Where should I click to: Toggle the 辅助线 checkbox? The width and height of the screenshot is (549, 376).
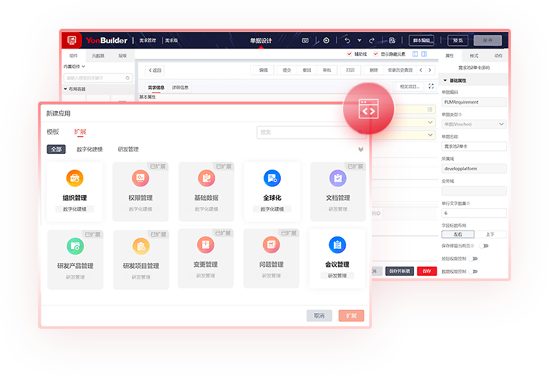(x=349, y=54)
